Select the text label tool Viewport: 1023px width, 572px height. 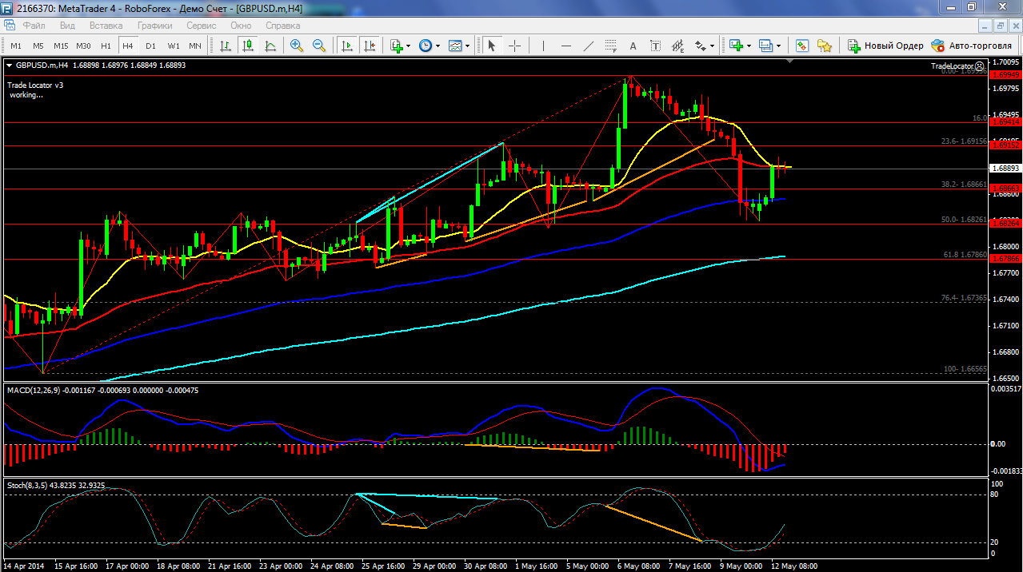point(656,46)
